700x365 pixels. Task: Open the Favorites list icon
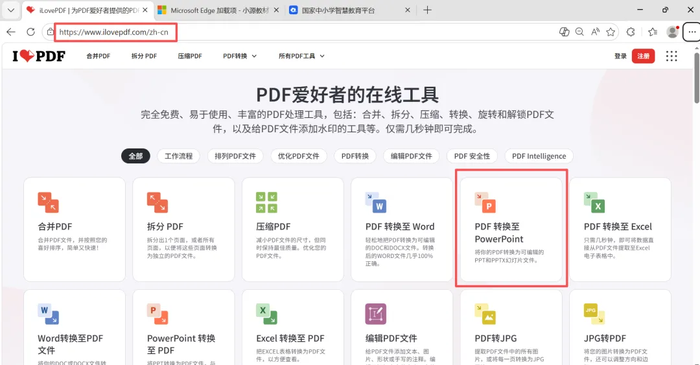point(653,32)
